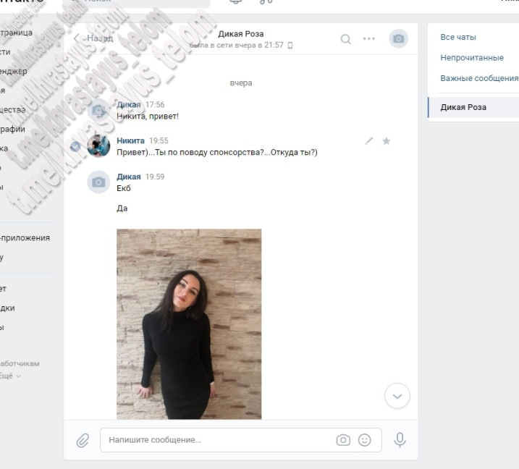This screenshot has height=469, width=519.
Task: Go back via Назад link
Action: click(x=93, y=38)
